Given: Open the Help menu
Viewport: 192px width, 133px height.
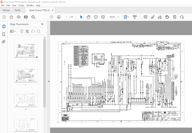Looking at the screenshot, I should pyautogui.click(x=38, y=6).
